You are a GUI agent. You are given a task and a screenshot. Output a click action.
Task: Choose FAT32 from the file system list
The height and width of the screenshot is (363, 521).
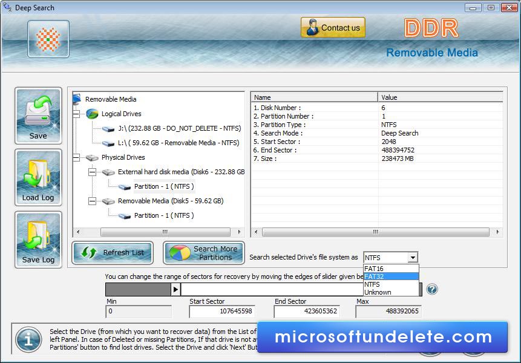pos(391,276)
